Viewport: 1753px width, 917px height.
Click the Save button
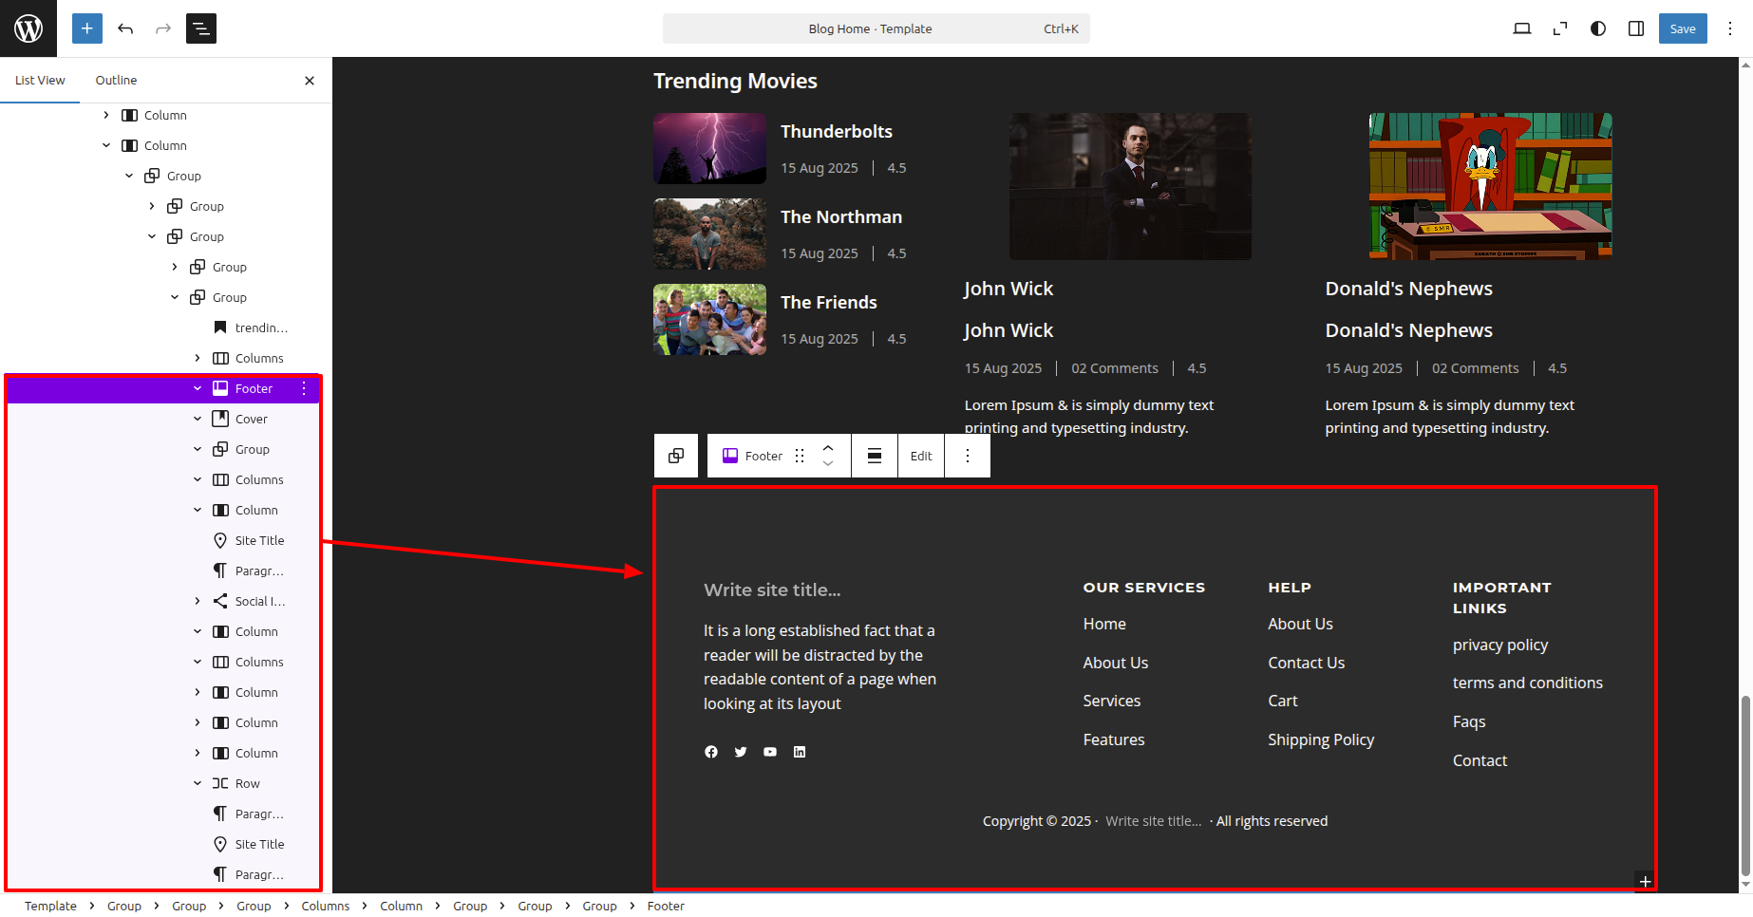click(x=1682, y=28)
